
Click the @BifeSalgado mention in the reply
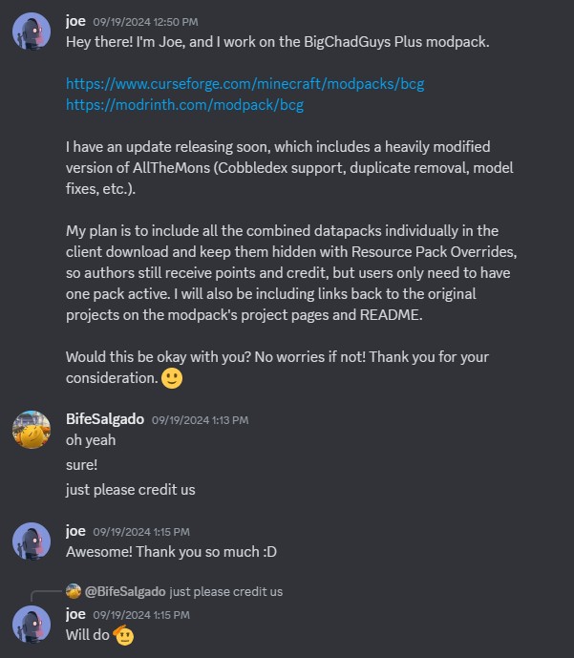pyautogui.click(x=124, y=591)
